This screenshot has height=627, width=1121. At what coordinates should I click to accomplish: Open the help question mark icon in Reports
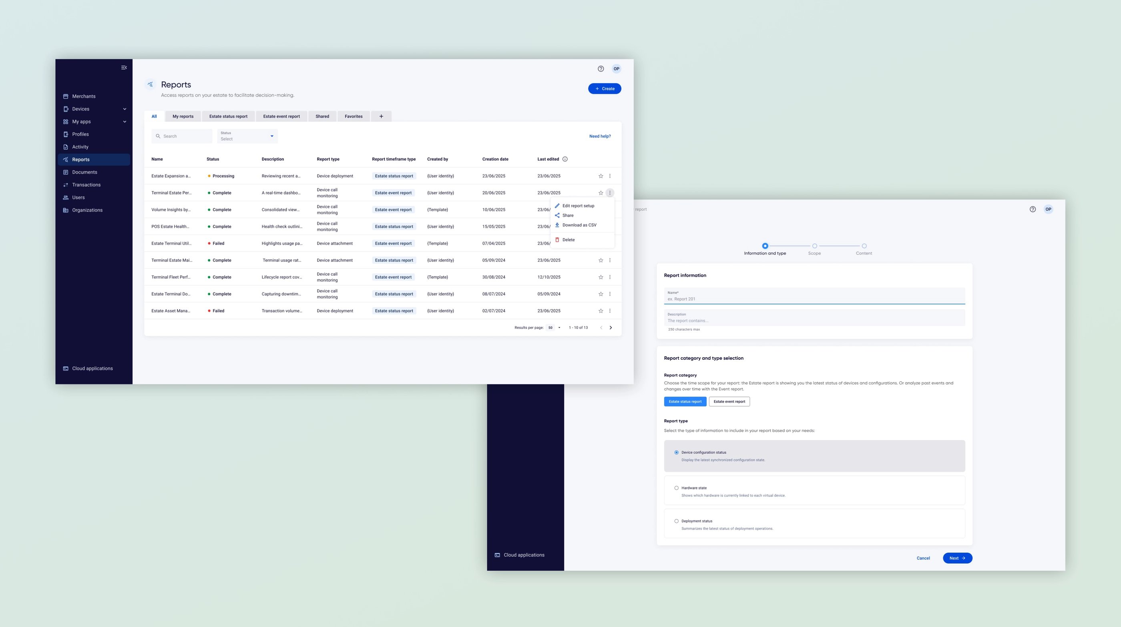601,69
